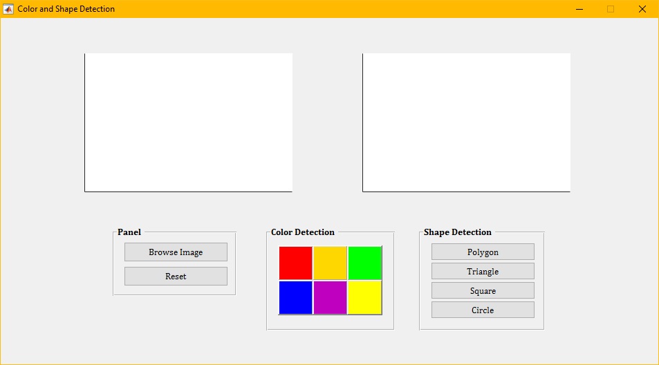The image size is (659, 365).
Task: Open the MATLAB icon in title bar
Action: click(x=8, y=9)
